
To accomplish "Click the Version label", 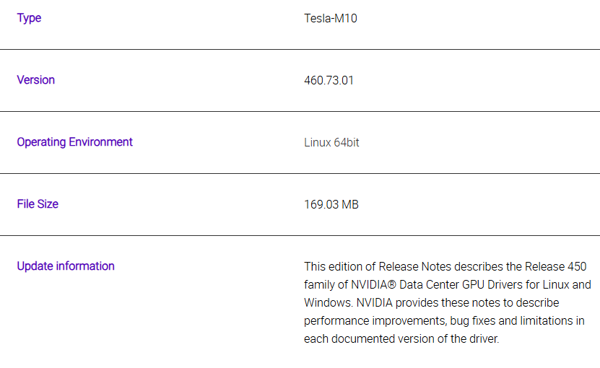I will coord(36,80).
